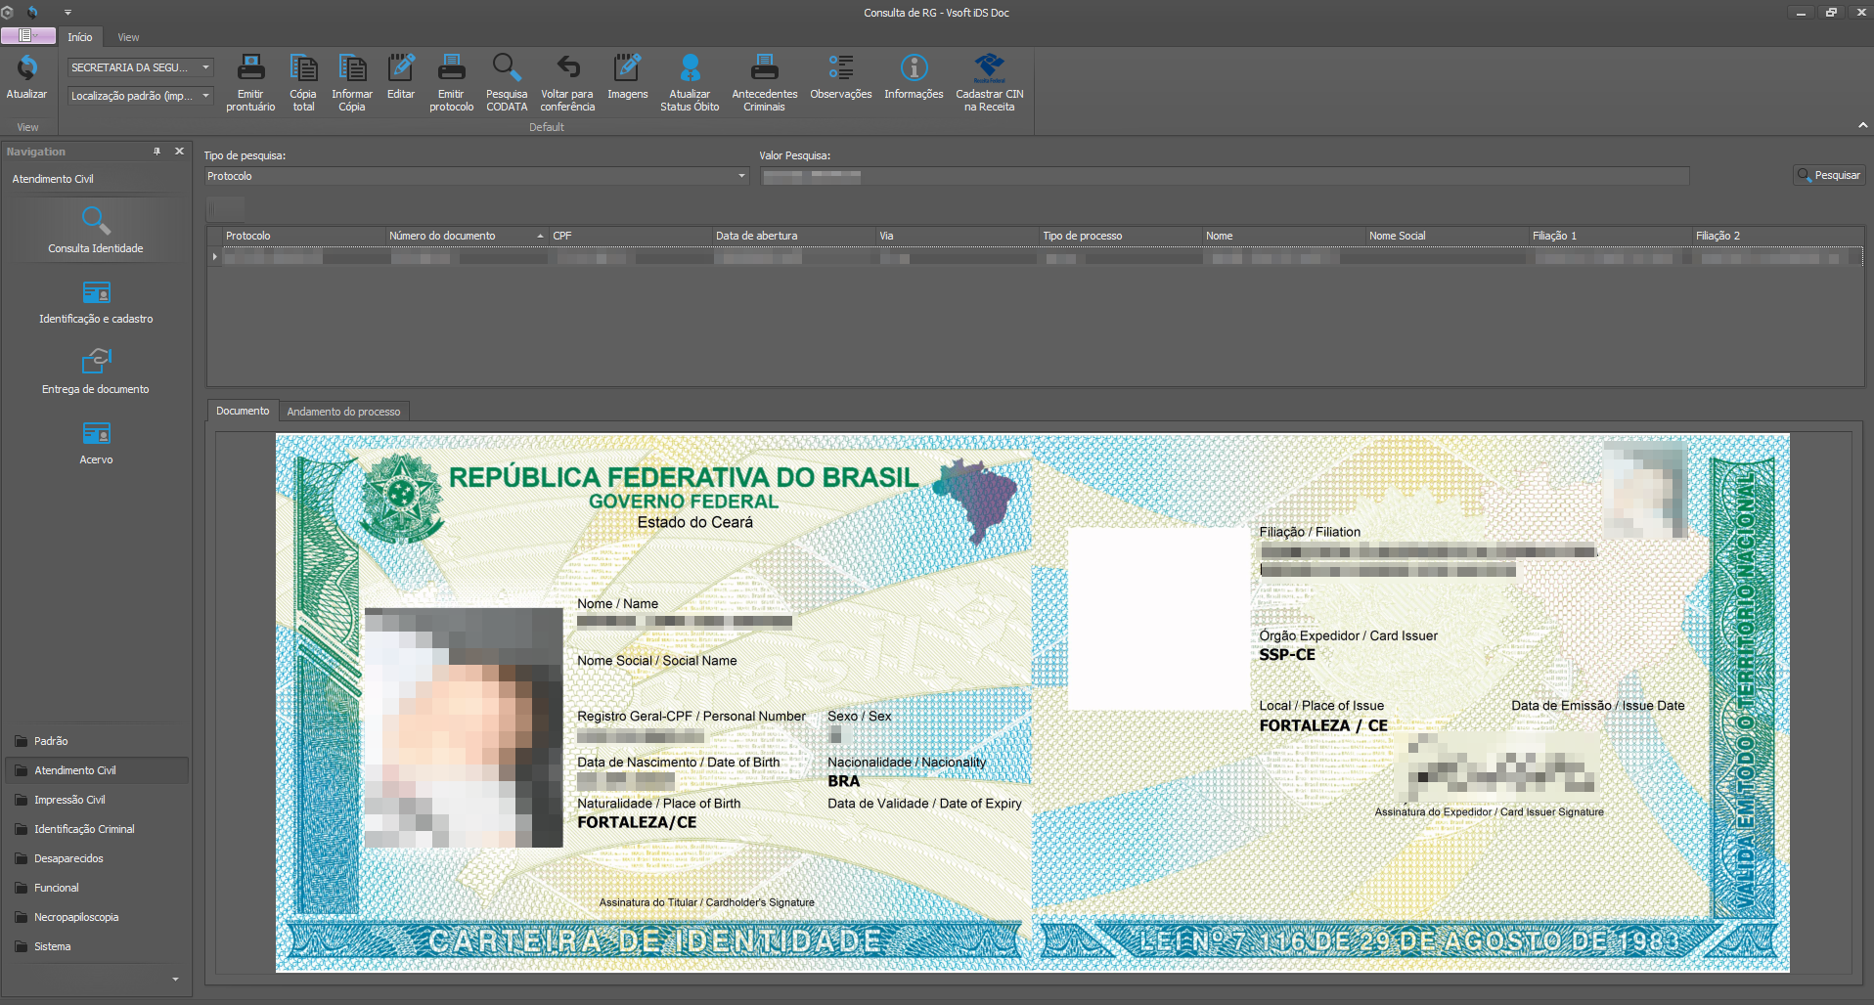Click the Editar ribbon icon
The height and width of the screenshot is (1005, 1874).
click(x=401, y=68)
